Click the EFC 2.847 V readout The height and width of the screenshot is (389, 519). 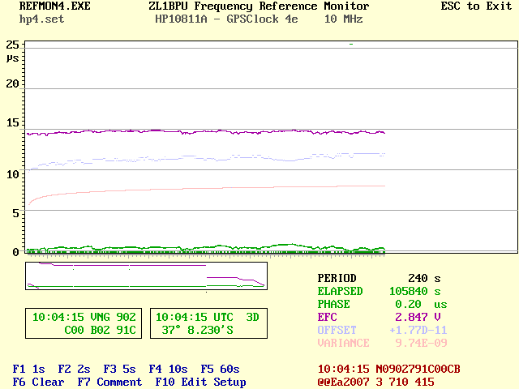tap(380, 317)
